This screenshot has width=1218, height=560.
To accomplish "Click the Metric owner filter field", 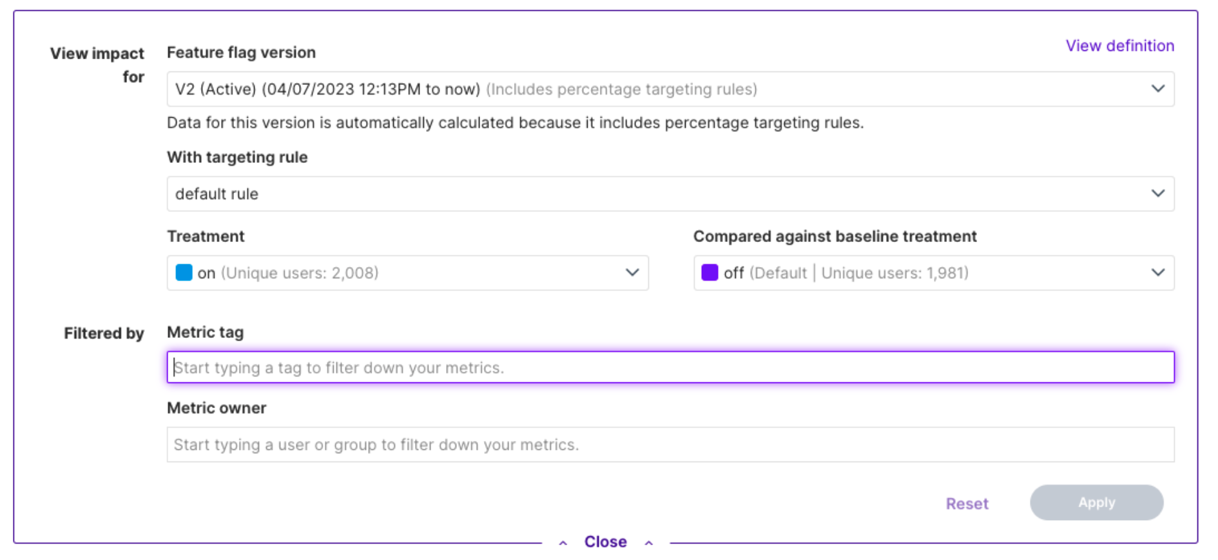I will (x=670, y=445).
